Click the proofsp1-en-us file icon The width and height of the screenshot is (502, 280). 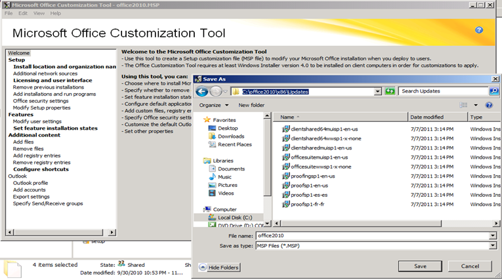(285, 186)
